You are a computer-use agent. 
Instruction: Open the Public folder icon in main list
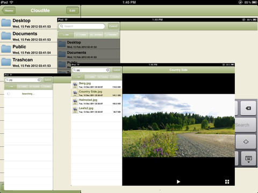pyautogui.click(x=6, y=49)
